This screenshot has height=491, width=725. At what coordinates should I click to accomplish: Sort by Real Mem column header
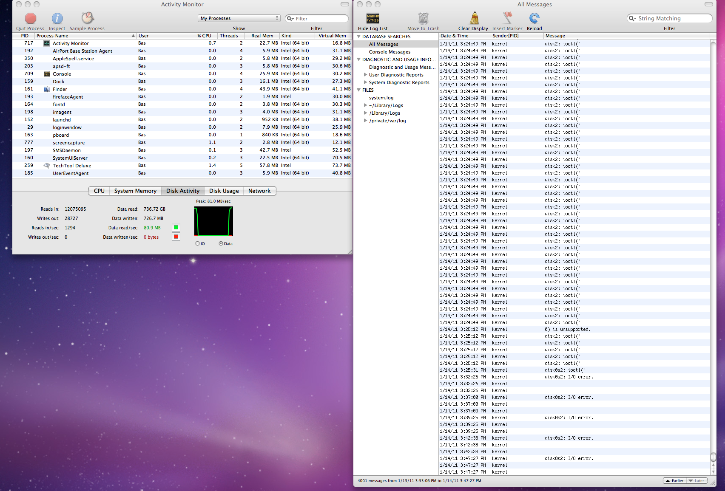tap(262, 36)
